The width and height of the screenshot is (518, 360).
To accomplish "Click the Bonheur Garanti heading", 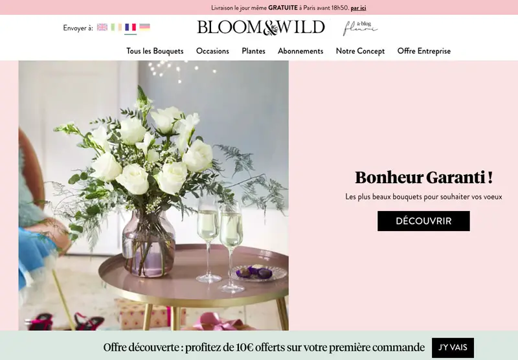I will click(424, 177).
